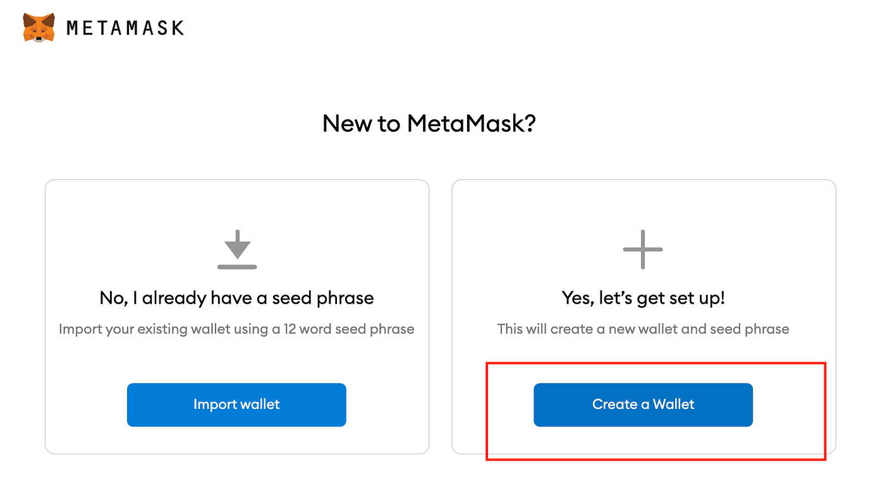Viewport: 885px width, 496px height.
Task: Click the METAMASK wordmark text
Action: pyautogui.click(x=125, y=28)
